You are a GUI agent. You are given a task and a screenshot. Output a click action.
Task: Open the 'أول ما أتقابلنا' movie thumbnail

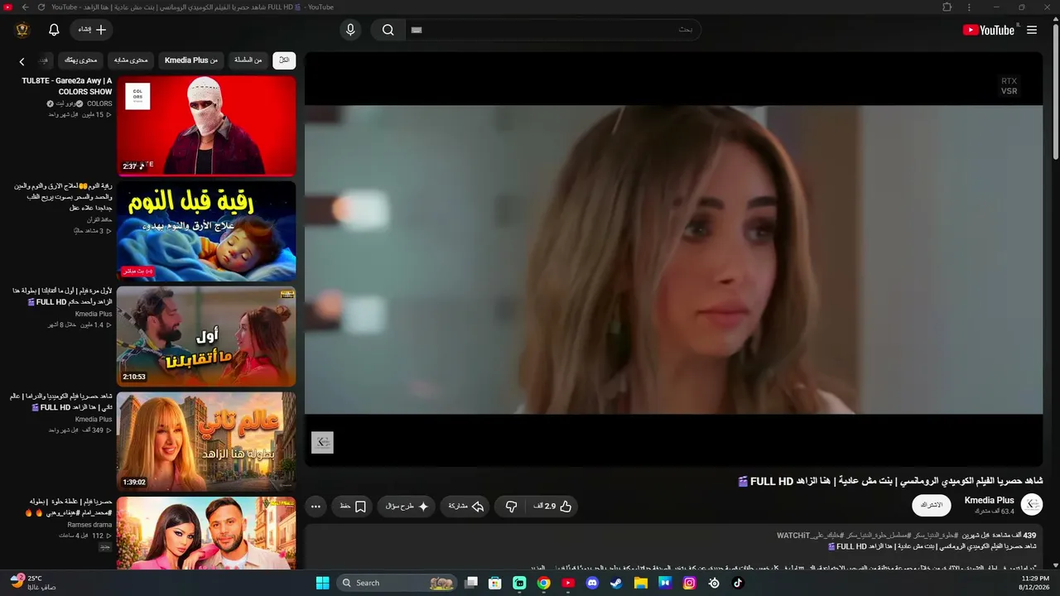[x=206, y=336]
